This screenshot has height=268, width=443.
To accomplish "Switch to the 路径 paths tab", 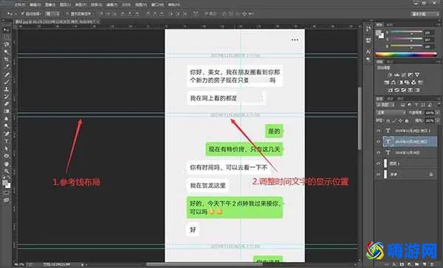I will click(400, 99).
